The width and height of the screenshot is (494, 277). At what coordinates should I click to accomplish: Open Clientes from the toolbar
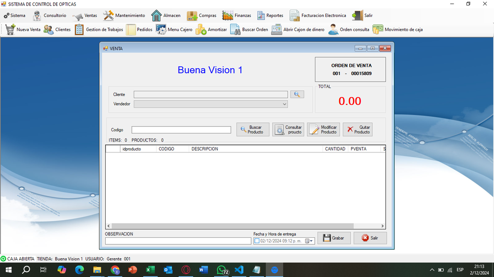pos(57,29)
